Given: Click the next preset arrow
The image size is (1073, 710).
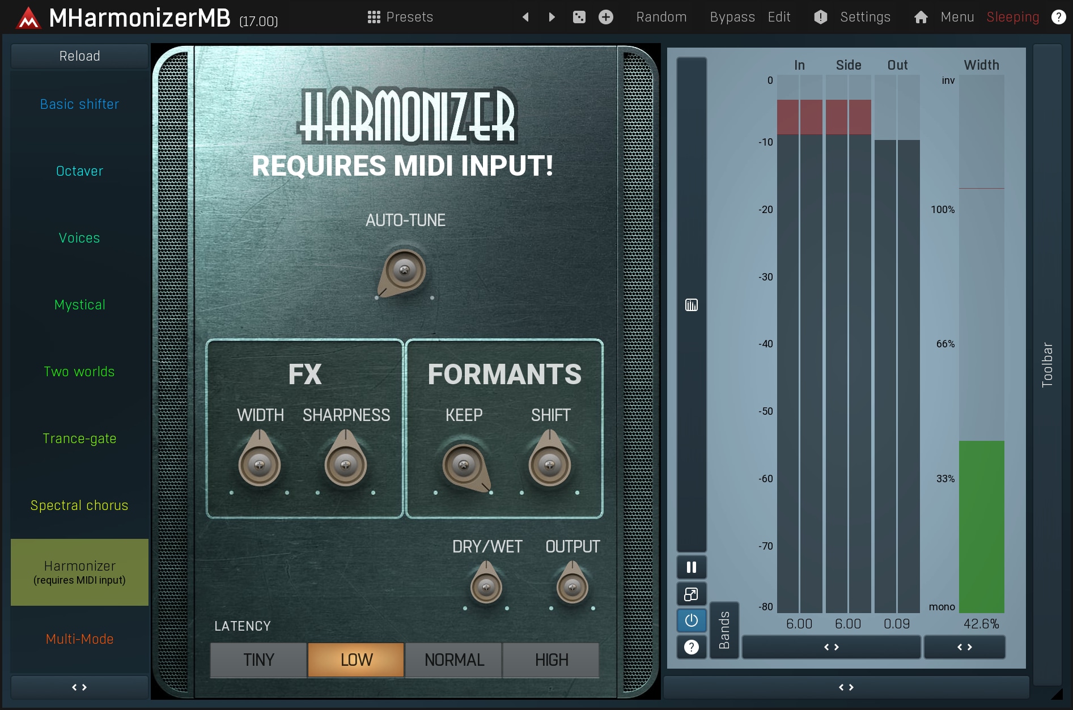Looking at the screenshot, I should tap(552, 17).
